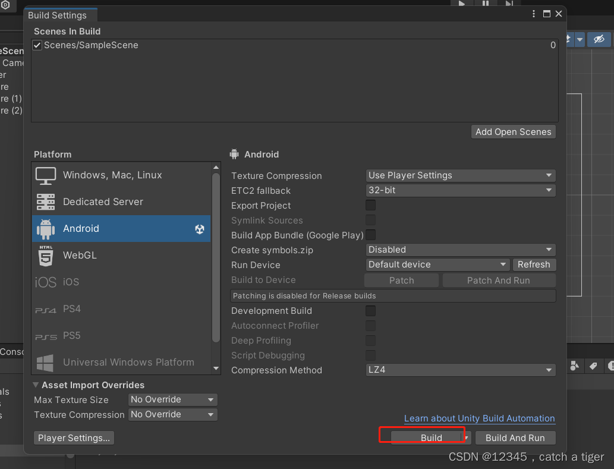The image size is (614, 469).
Task: Open the Compression Method LZ4 dropdown
Action: coord(460,370)
